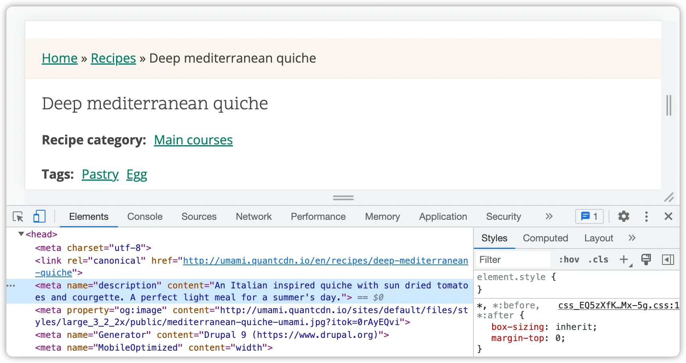686x363 pixels.
Task: Toggle element state with :hov
Action: point(569,259)
